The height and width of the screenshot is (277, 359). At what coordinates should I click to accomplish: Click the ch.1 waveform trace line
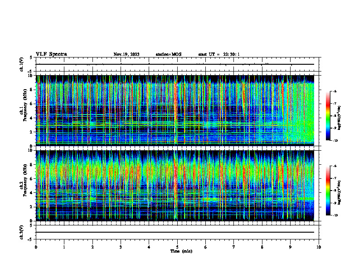pos(175,64)
